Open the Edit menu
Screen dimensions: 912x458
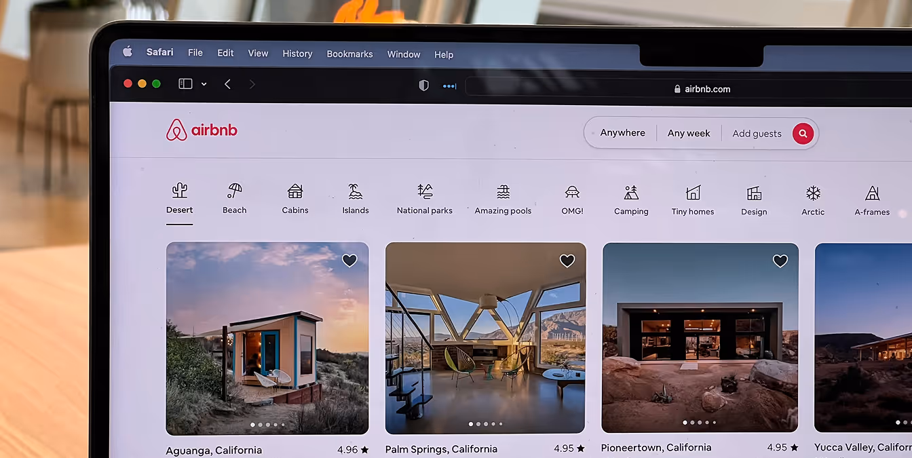click(225, 53)
